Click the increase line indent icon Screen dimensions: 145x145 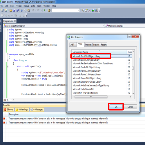[x=23, y=15]
